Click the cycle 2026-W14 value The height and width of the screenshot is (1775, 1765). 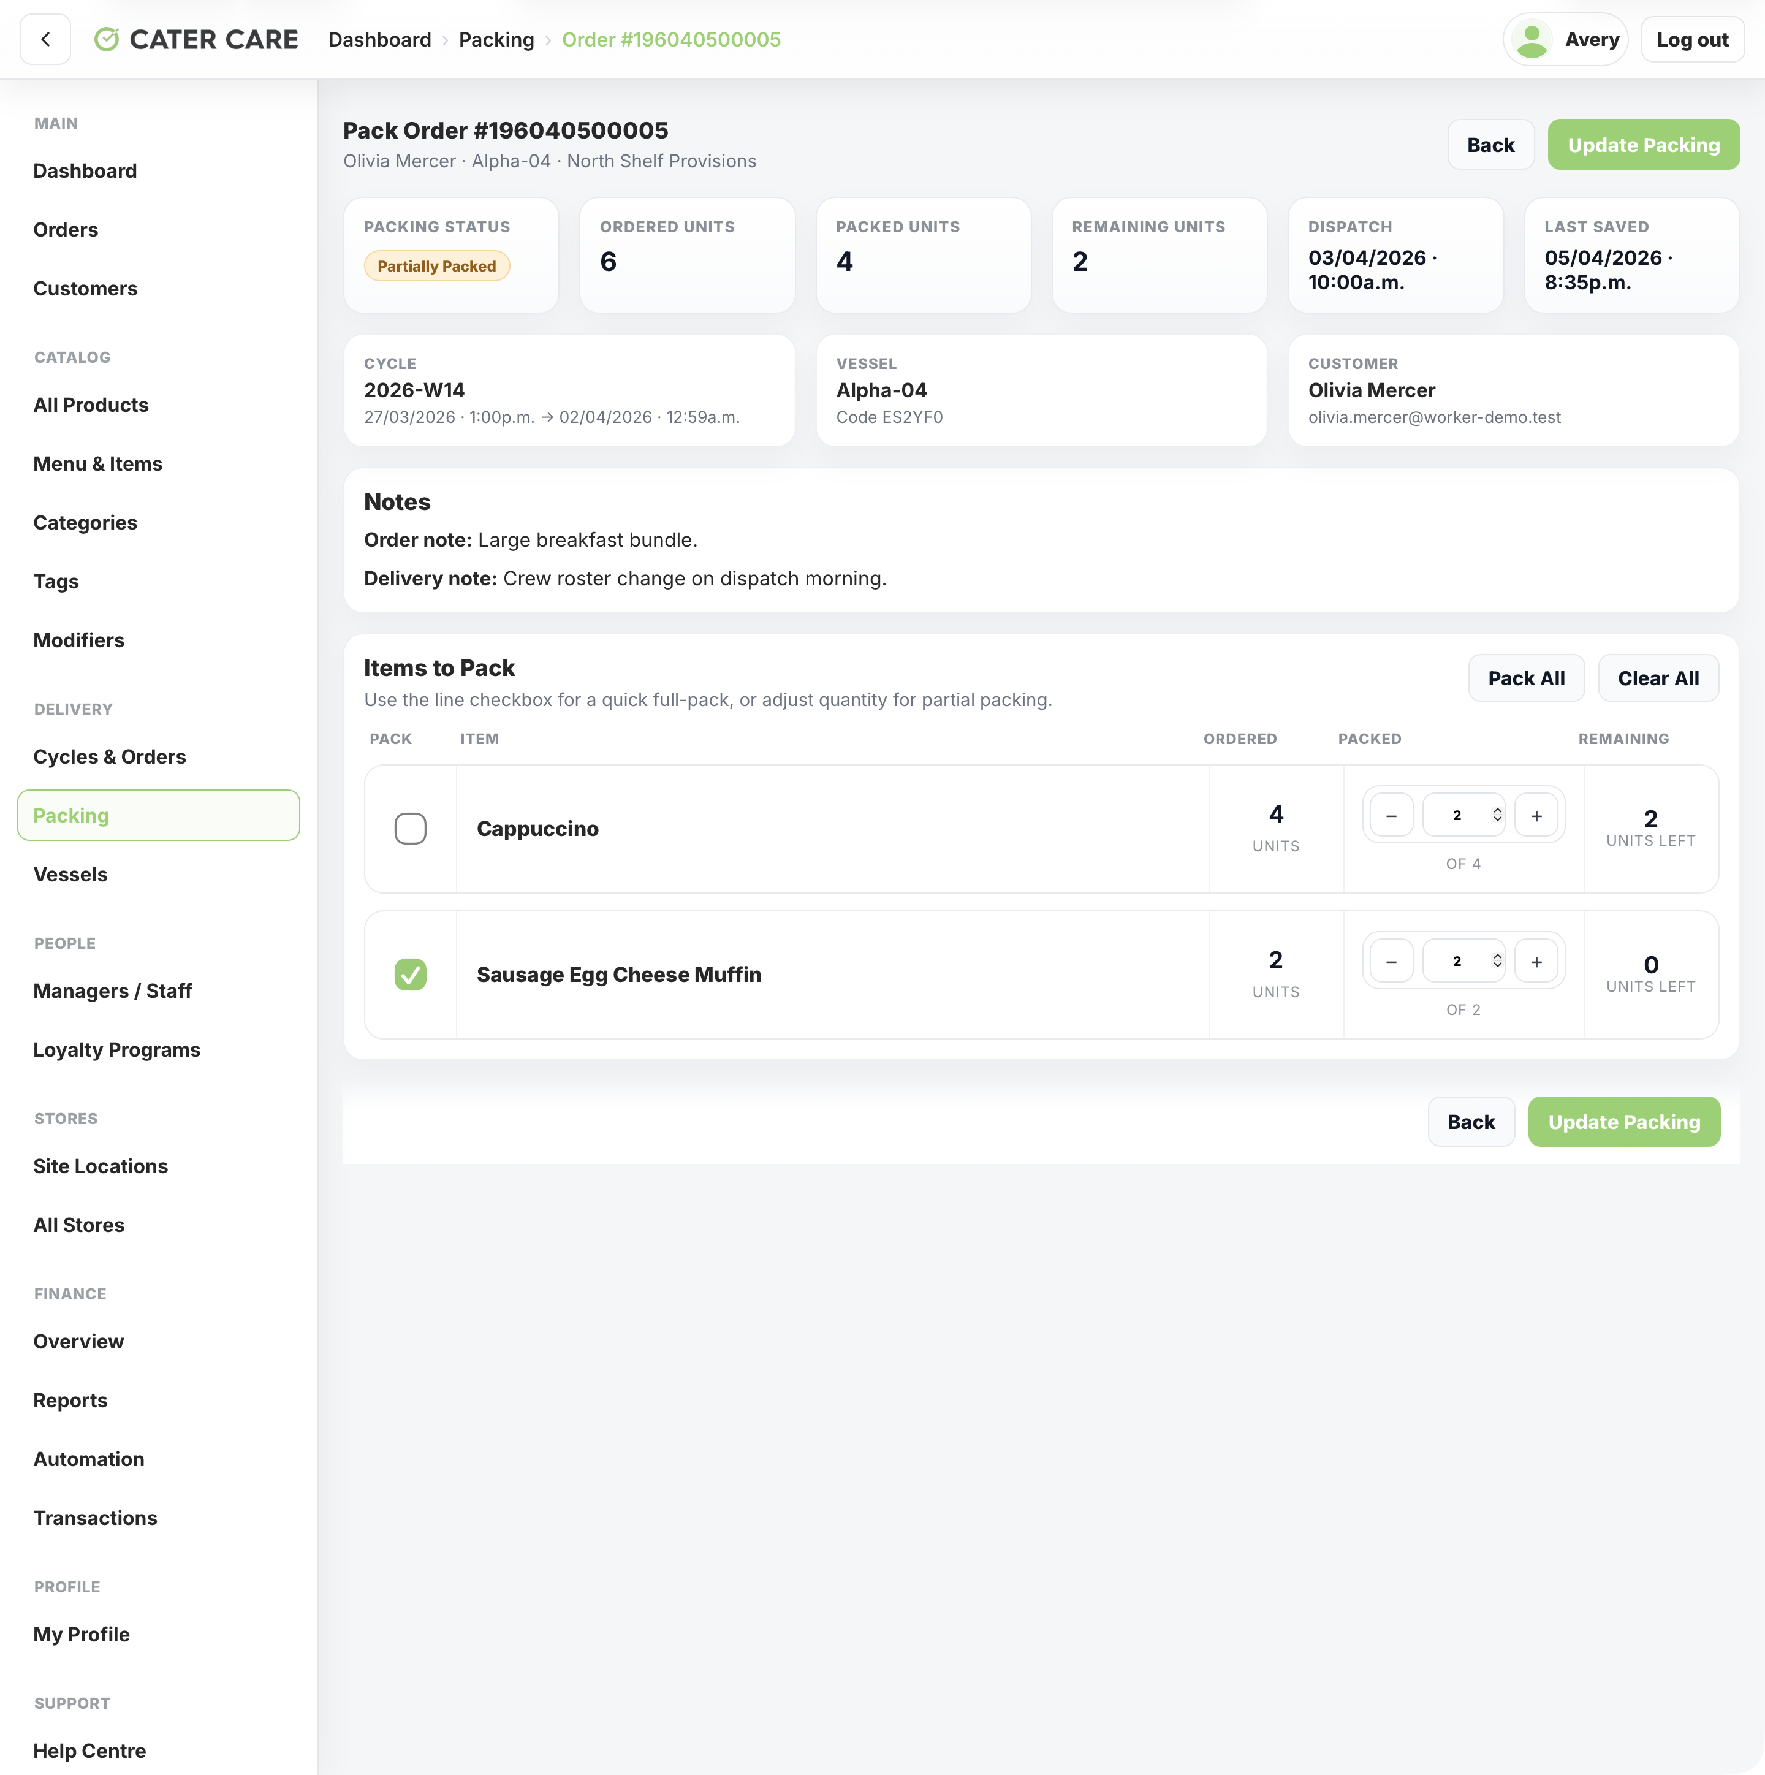tap(414, 390)
